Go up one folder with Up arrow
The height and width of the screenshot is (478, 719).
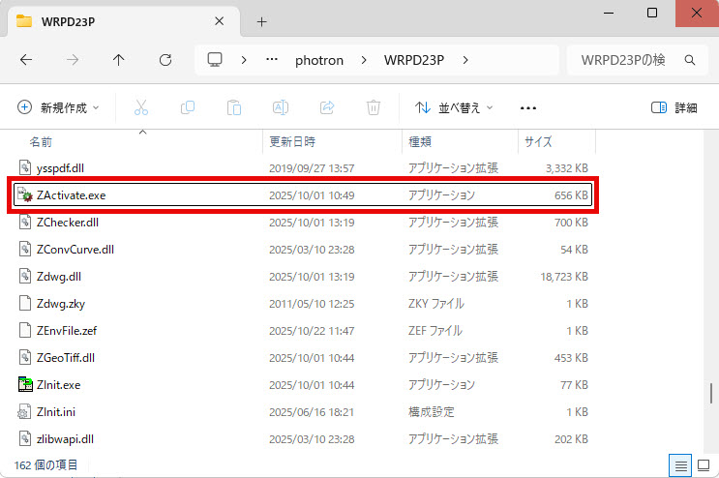(x=119, y=60)
